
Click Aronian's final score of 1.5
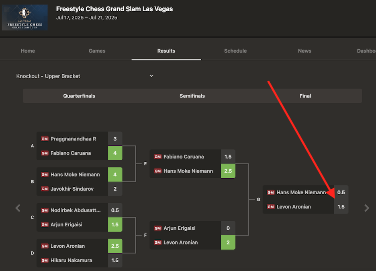click(341, 206)
